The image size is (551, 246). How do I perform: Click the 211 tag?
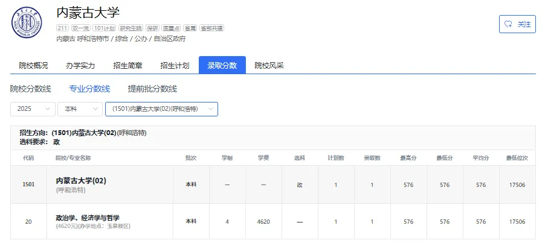pos(62,28)
